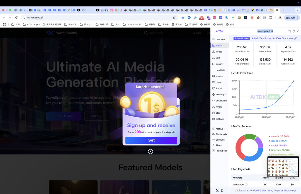The image size is (301, 194).
Task: Click the 完成更新 update button
Action: (292, 18)
